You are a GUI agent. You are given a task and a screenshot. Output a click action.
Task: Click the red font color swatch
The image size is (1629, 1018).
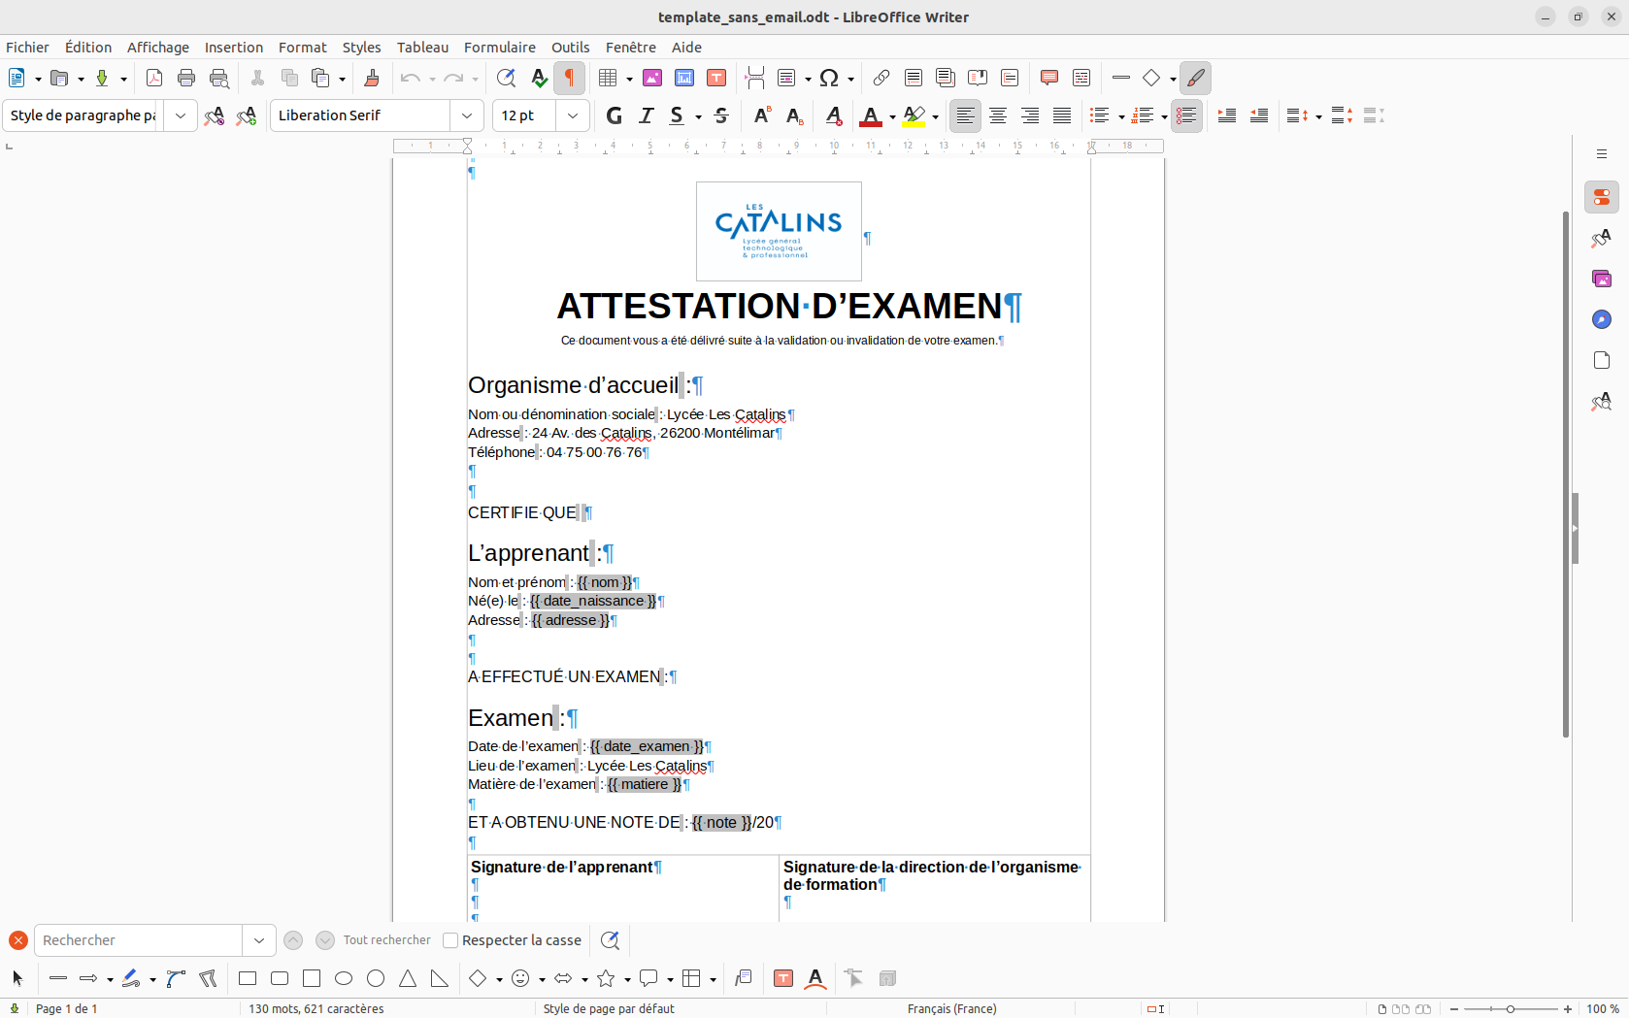pyautogui.click(x=871, y=115)
